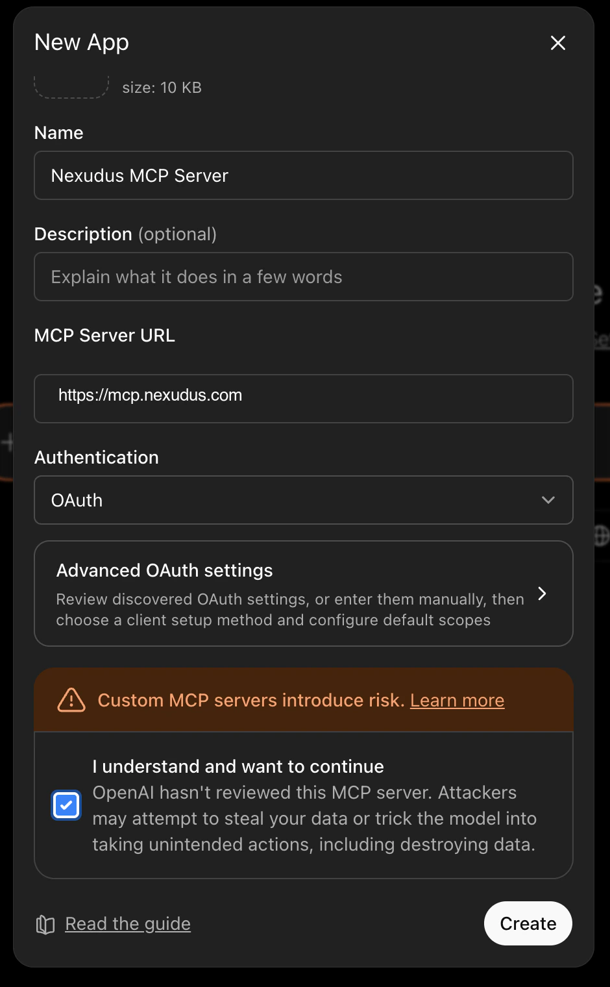Screen dimensions: 610x987
Task: Click the 'Description (optional)' label
Action: point(125,234)
